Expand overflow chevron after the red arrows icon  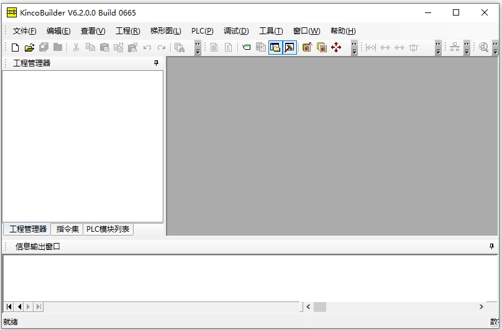(354, 48)
